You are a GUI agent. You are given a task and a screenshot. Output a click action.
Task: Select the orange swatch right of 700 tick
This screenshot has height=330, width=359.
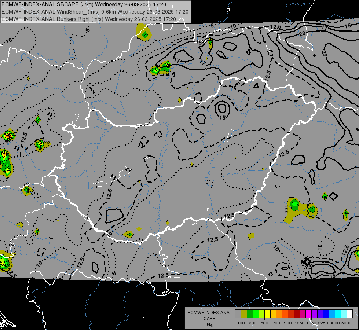[279, 313]
